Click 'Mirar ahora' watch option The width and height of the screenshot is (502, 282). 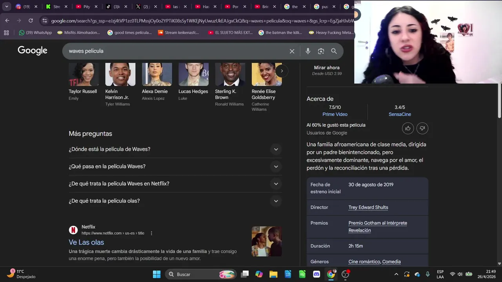pos(327,68)
